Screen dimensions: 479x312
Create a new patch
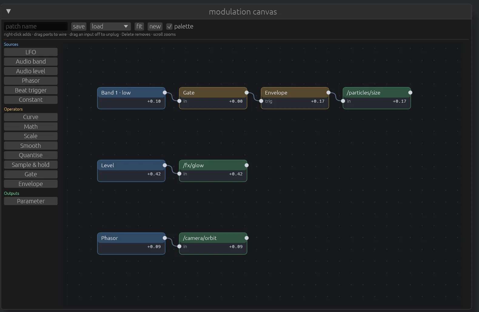point(155,26)
